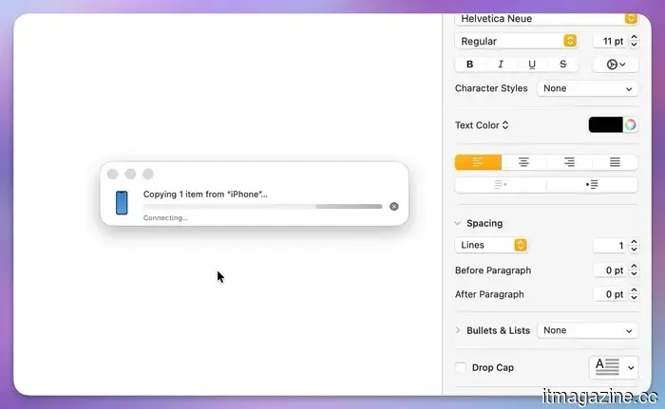Click the copy progress bar
This screenshot has height=409, width=665.
pos(262,207)
